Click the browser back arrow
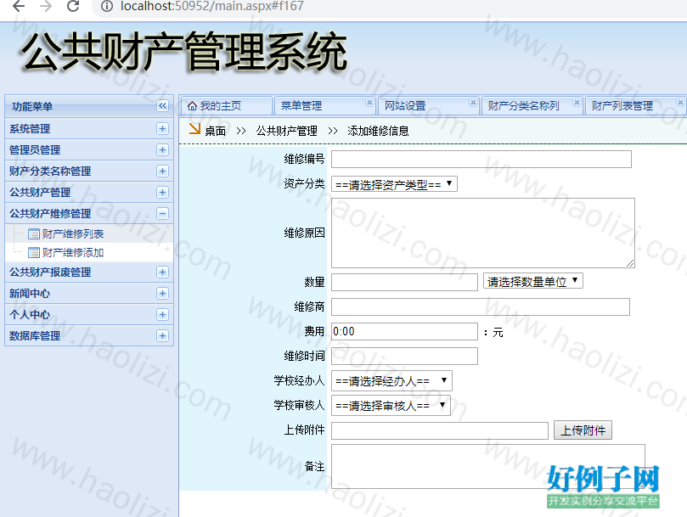 [19, 6]
